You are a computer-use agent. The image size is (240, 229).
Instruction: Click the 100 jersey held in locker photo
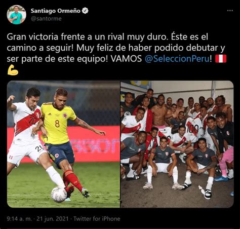(193, 129)
